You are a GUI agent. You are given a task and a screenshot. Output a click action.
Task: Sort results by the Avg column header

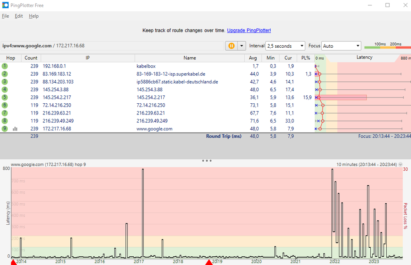(253, 58)
